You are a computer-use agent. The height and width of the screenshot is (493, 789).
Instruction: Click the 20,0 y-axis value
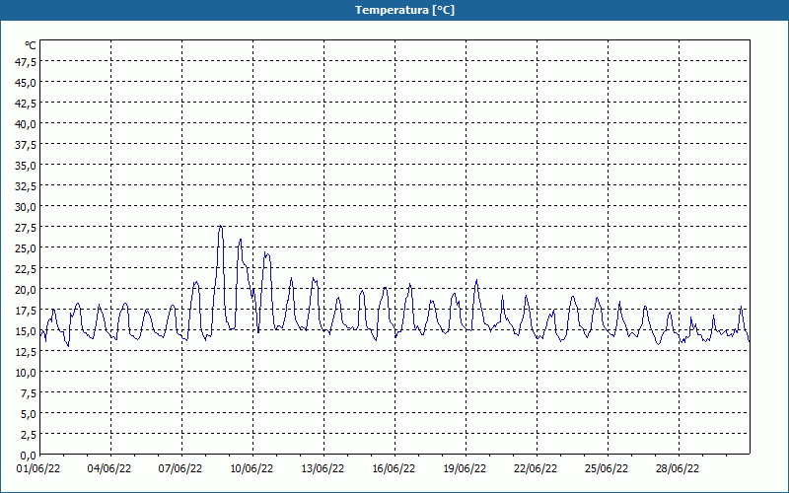(26, 290)
